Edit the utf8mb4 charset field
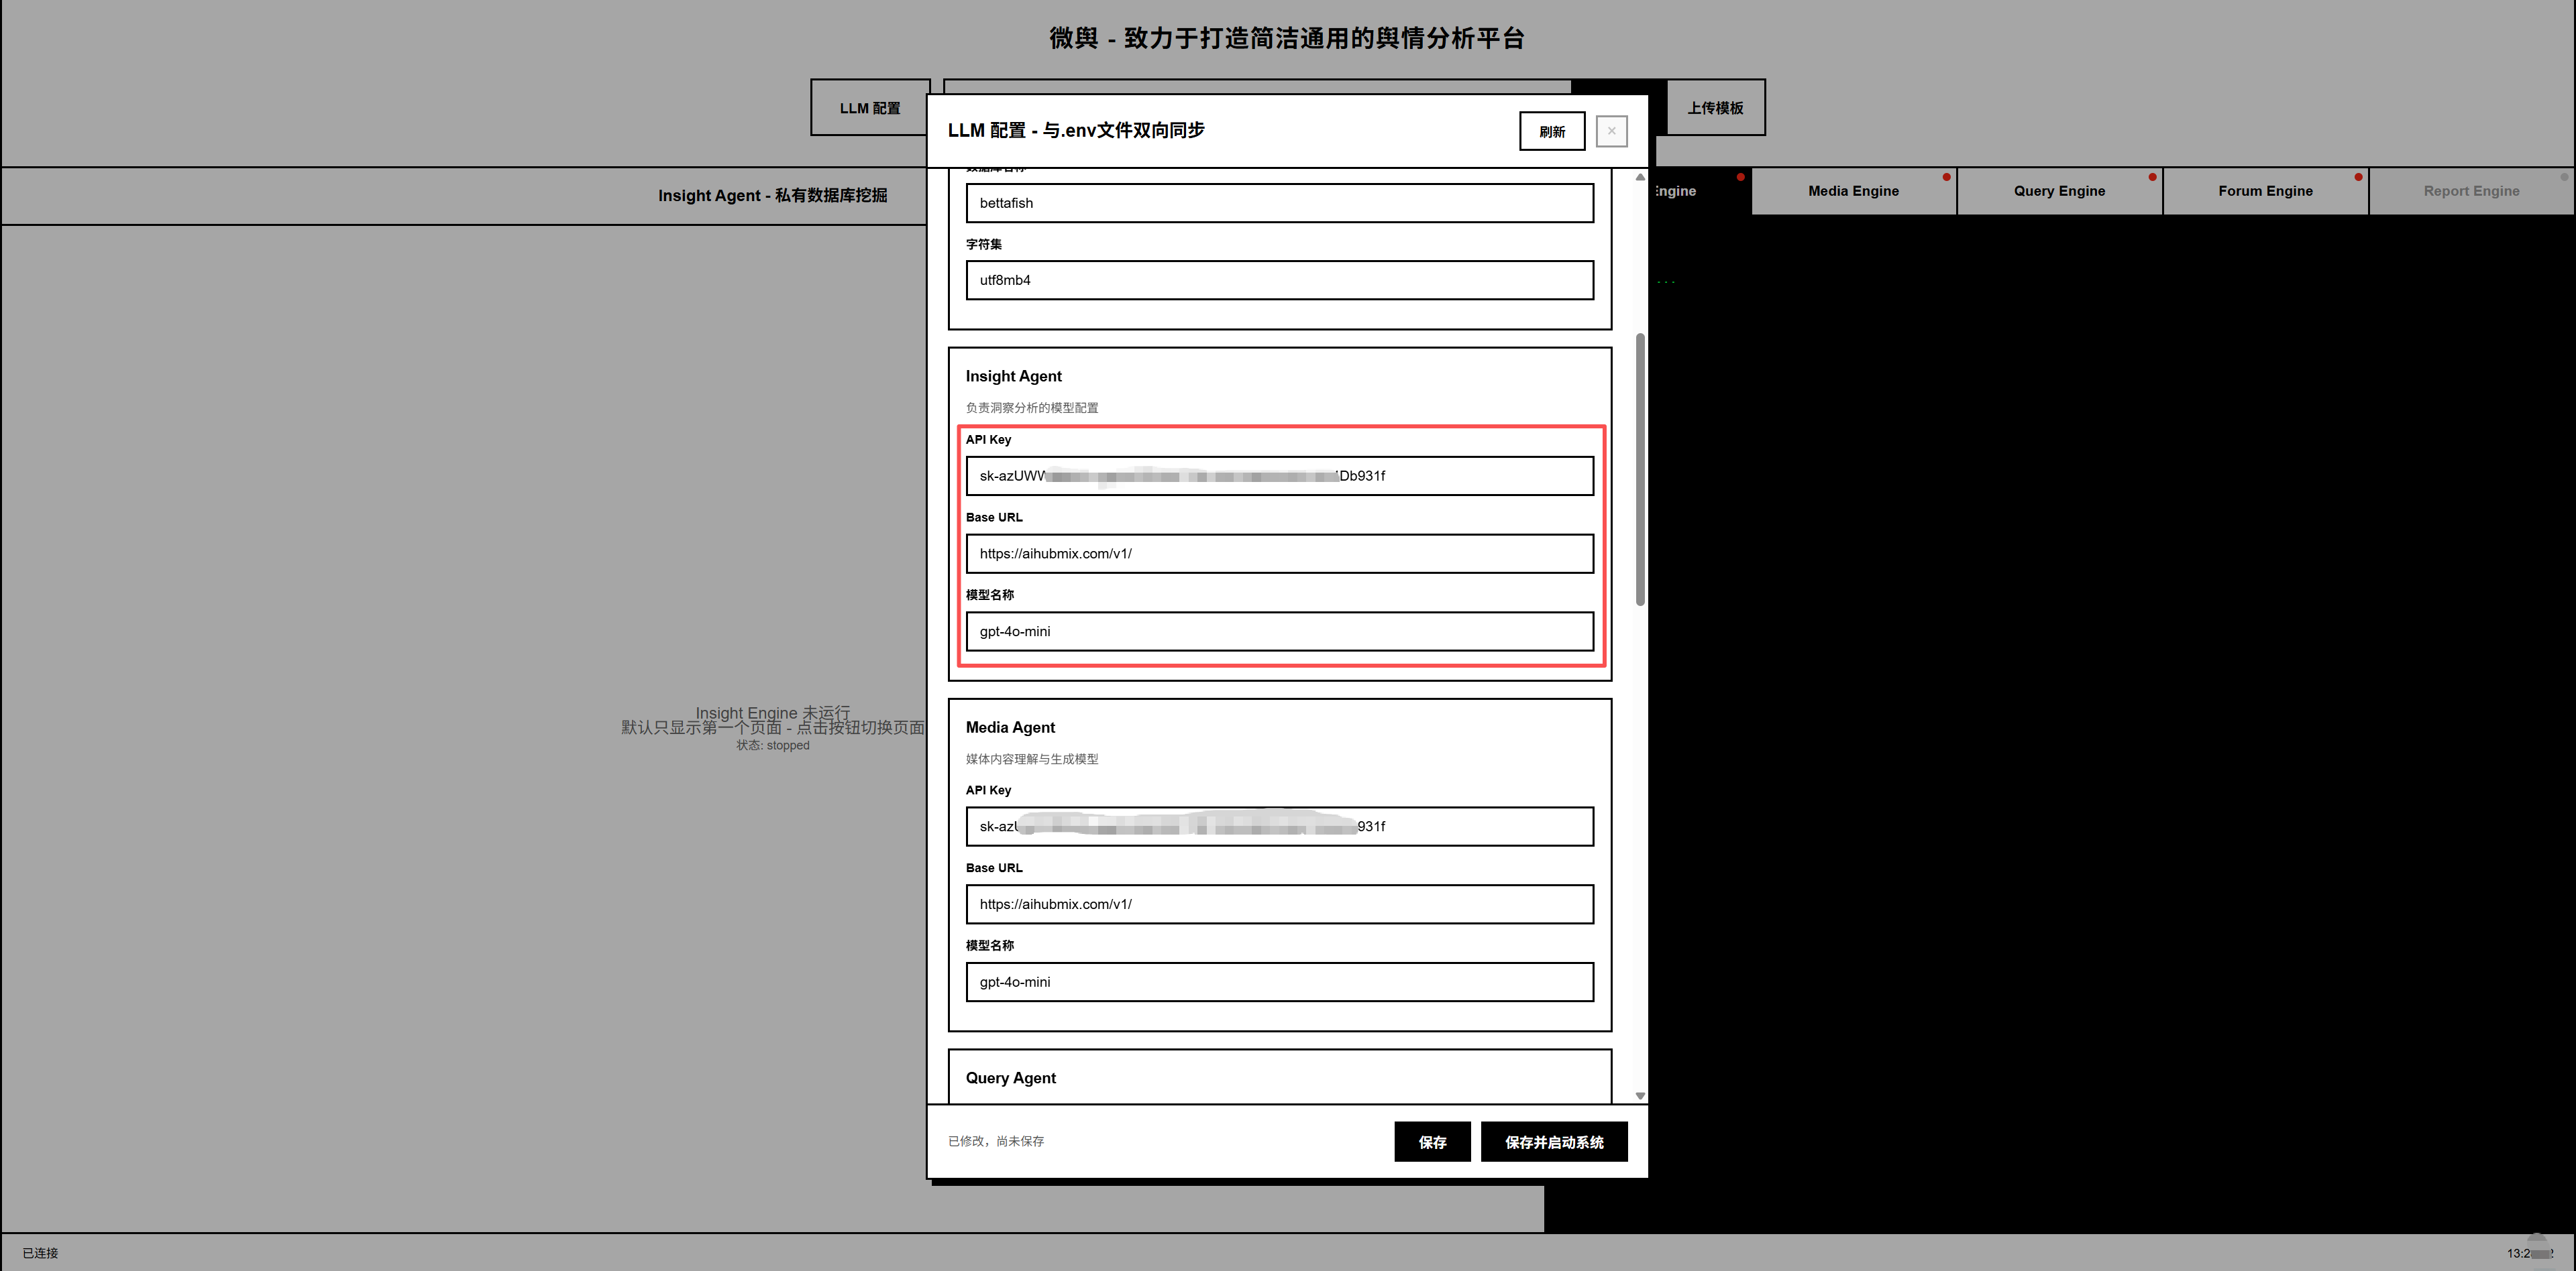The image size is (2576, 1271). [x=1279, y=280]
